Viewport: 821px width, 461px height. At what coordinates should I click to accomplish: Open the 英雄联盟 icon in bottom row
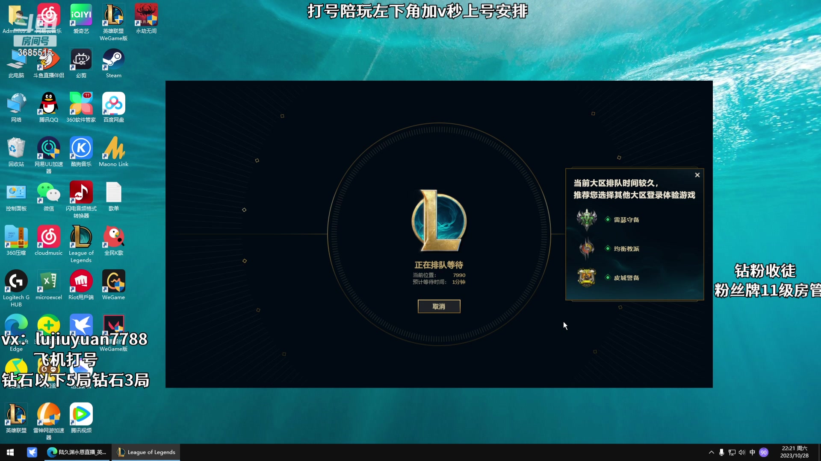[16, 419]
